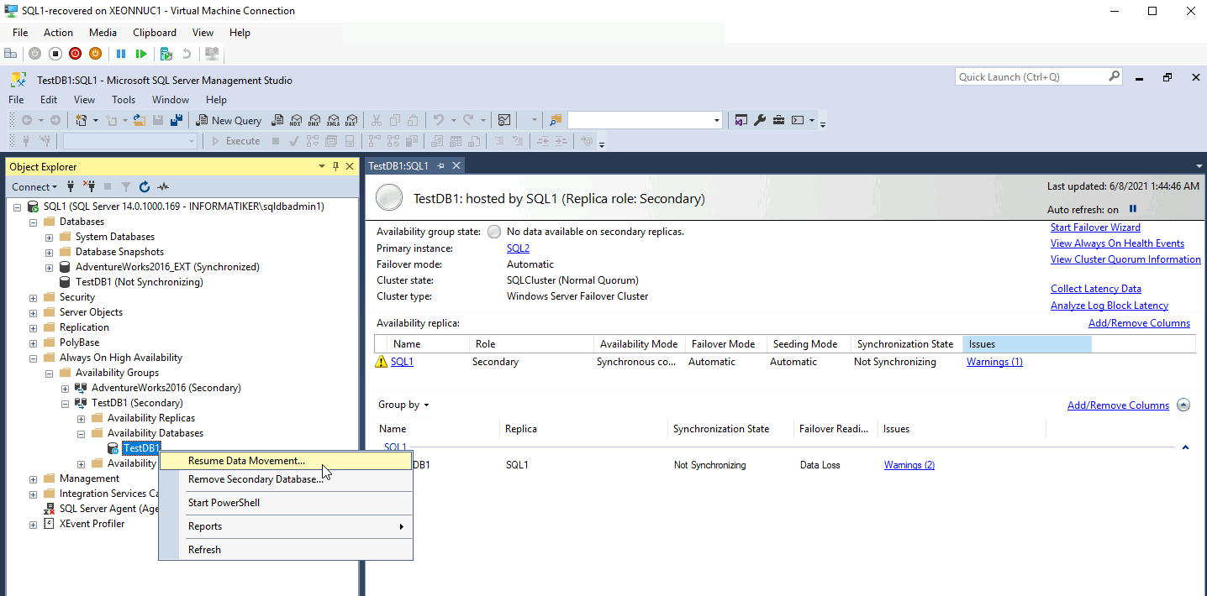The width and height of the screenshot is (1207, 596).
Task: Reset the VM with the green play icon
Action: 141,53
